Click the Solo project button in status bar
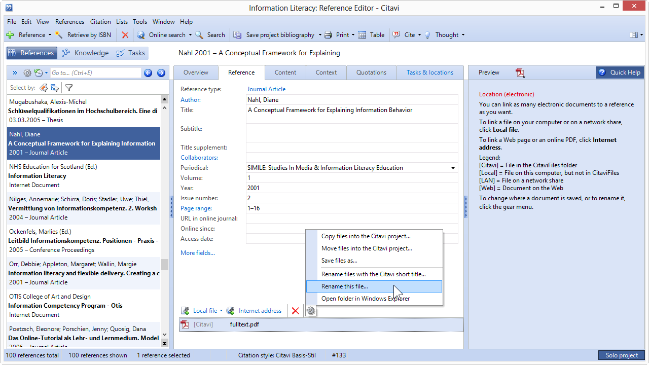Screen dimensions: 649x365 (x=622, y=355)
